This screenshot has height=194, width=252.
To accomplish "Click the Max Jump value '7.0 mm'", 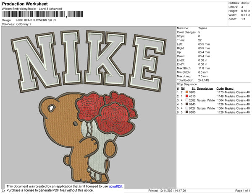I will click(x=203, y=76).
